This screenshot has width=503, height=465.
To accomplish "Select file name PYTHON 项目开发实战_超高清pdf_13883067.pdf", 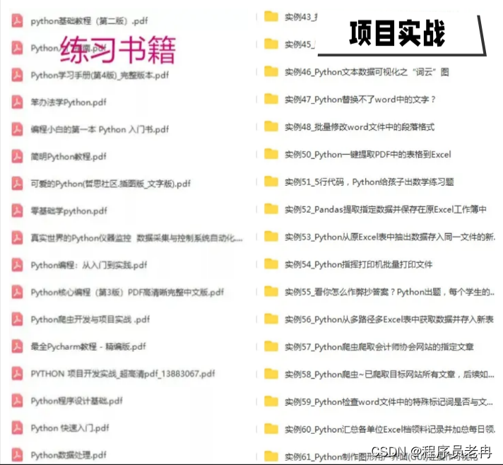I will point(123,374).
